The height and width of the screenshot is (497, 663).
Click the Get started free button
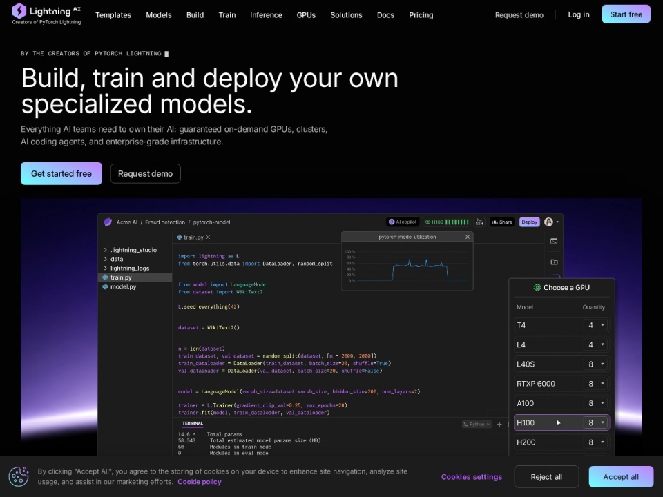(61, 173)
